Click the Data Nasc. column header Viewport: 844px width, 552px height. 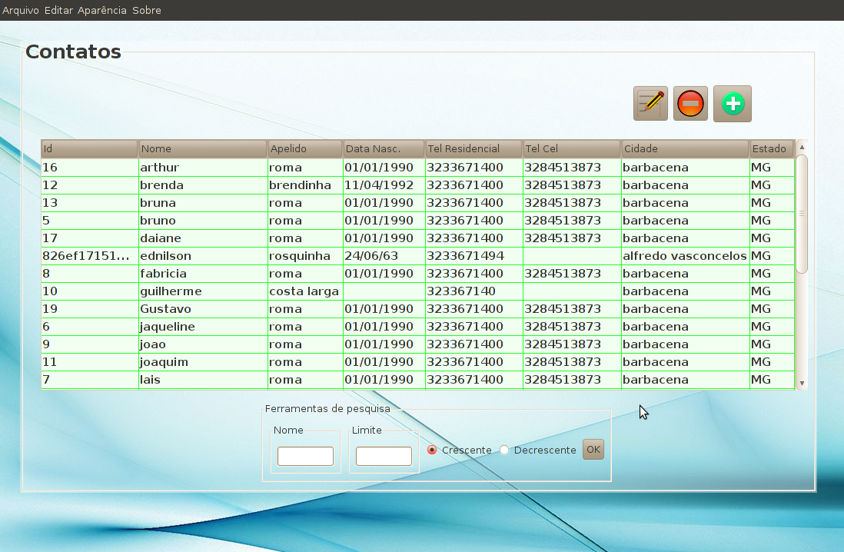pyautogui.click(x=384, y=148)
